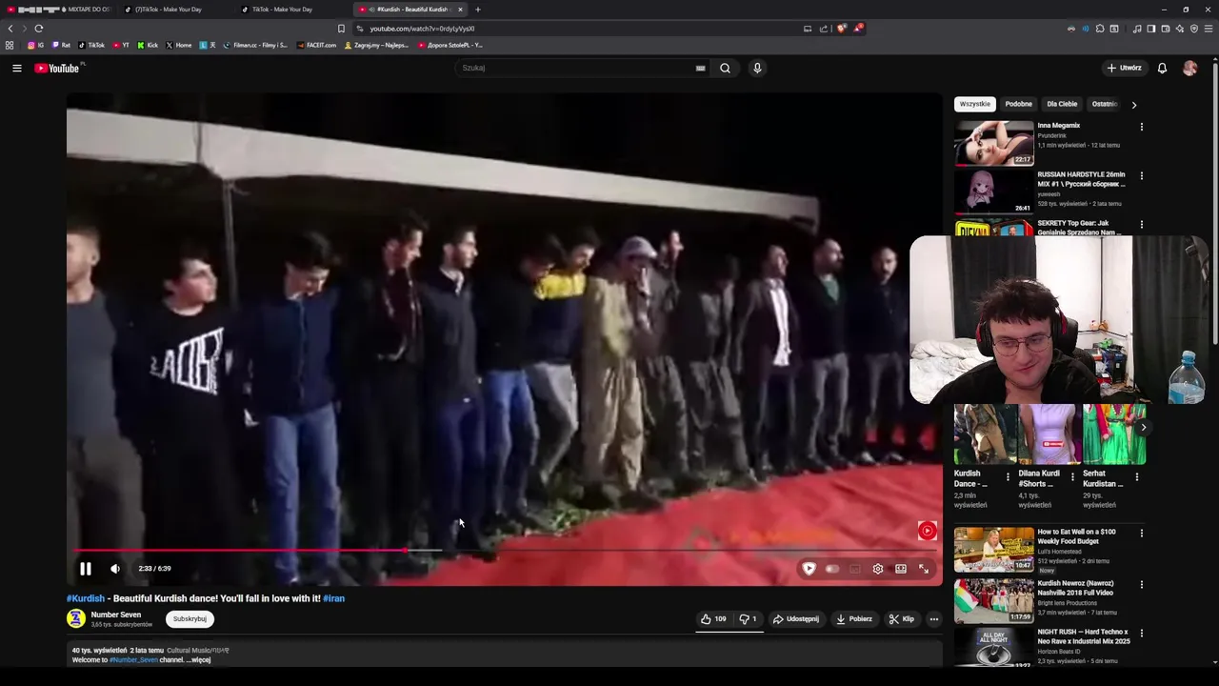1219x686 pixels.
Task: Open Number Seven channel avatar
Action: pos(76,619)
